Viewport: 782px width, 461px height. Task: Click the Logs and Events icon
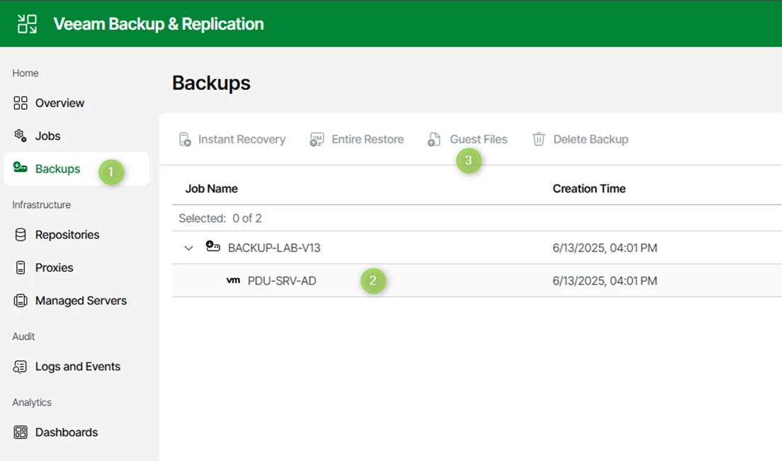tap(21, 367)
